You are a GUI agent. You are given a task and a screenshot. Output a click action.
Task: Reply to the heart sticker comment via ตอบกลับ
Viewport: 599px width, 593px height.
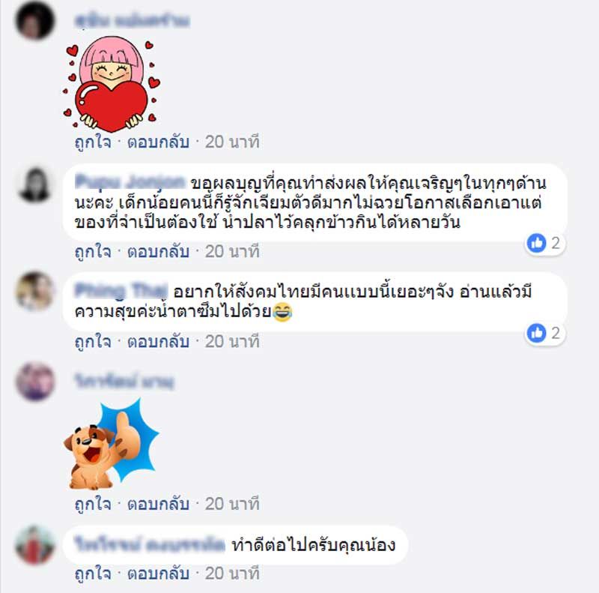coord(158,142)
